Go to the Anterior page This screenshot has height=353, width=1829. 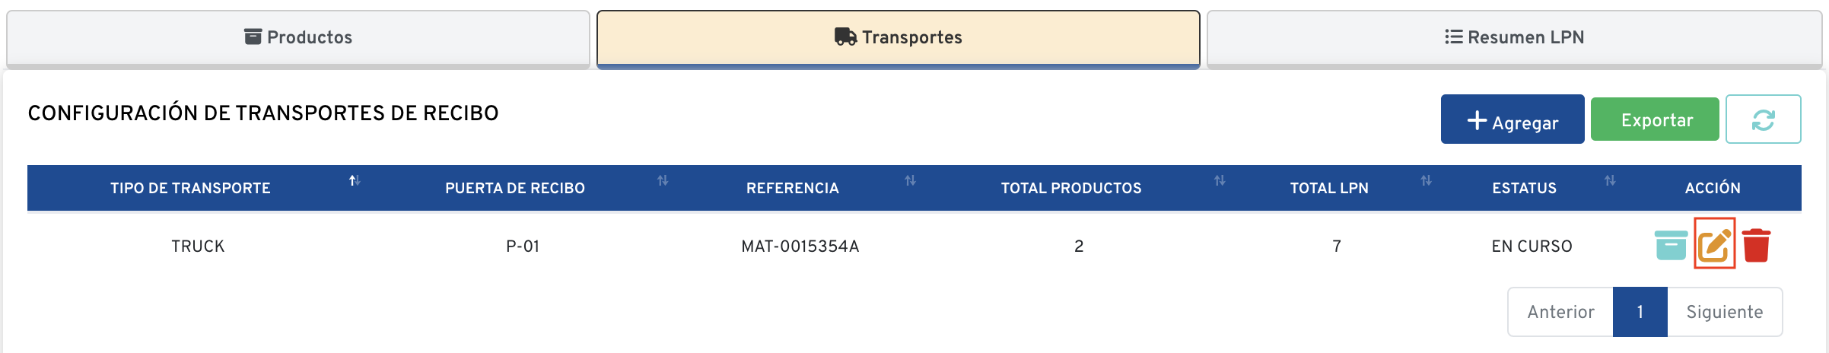click(1560, 312)
